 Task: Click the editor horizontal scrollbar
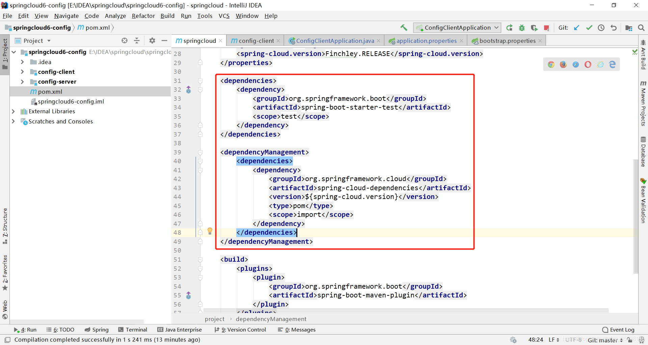click(x=406, y=310)
